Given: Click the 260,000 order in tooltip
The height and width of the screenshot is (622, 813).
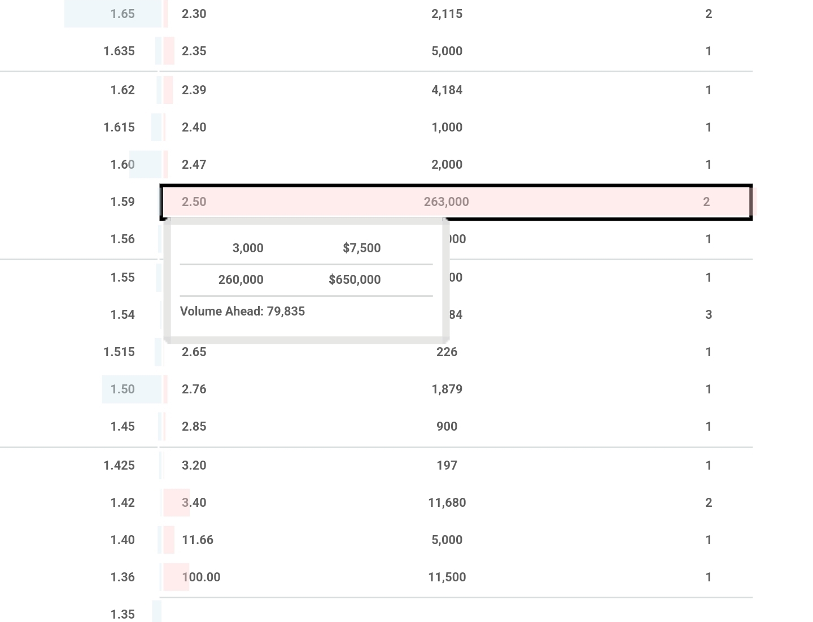Looking at the screenshot, I should [241, 280].
